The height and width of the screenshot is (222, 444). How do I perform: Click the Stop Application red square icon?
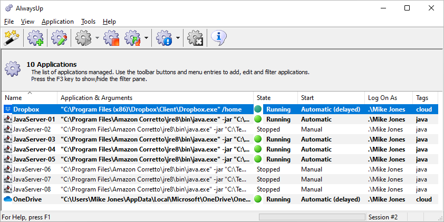click(x=111, y=37)
